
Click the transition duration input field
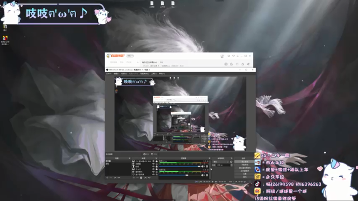[x=223, y=165]
